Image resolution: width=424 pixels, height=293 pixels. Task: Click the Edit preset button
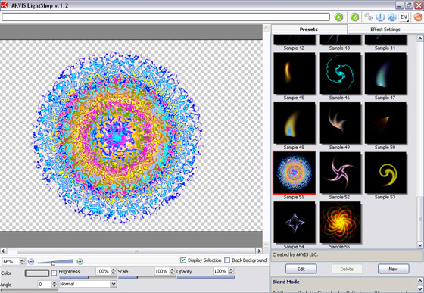(x=301, y=269)
